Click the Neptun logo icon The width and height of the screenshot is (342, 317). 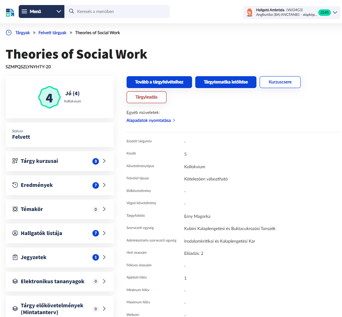[10, 12]
